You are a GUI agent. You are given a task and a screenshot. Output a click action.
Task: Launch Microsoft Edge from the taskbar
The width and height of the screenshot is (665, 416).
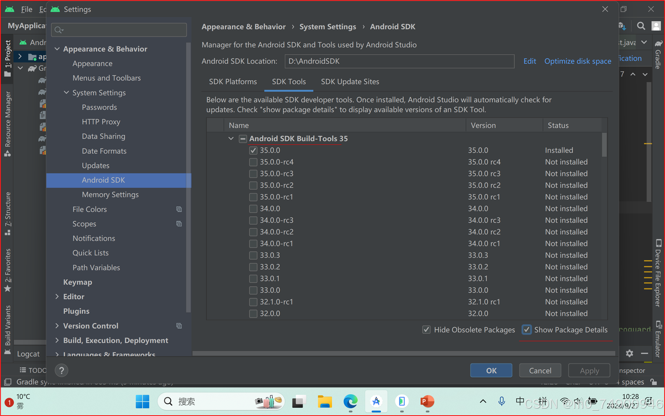pos(350,402)
